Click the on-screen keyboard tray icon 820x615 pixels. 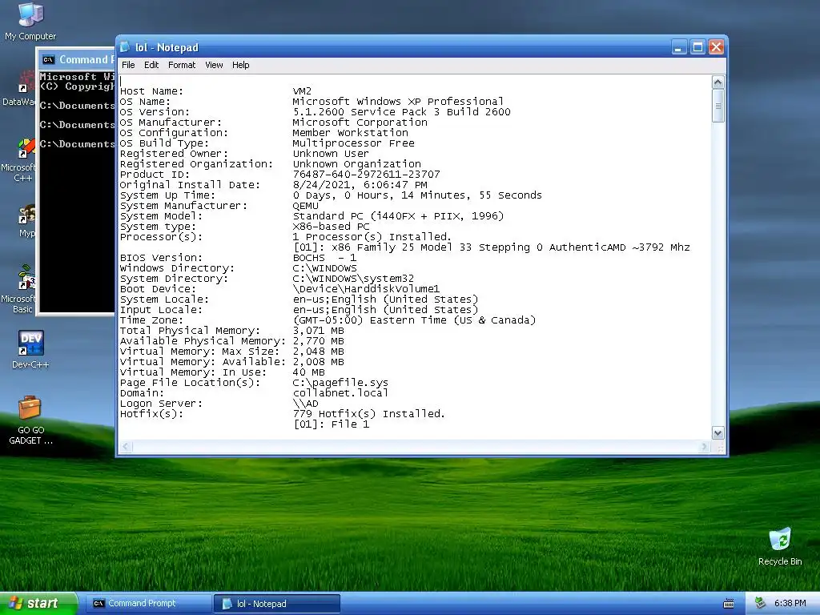[729, 604]
